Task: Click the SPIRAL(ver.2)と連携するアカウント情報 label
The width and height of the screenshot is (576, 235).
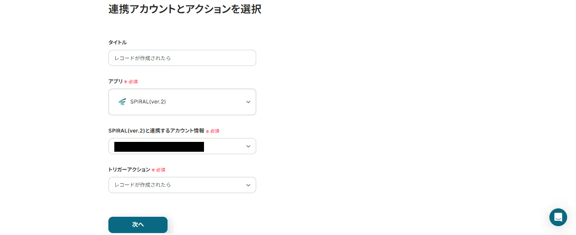Action: coord(156,131)
